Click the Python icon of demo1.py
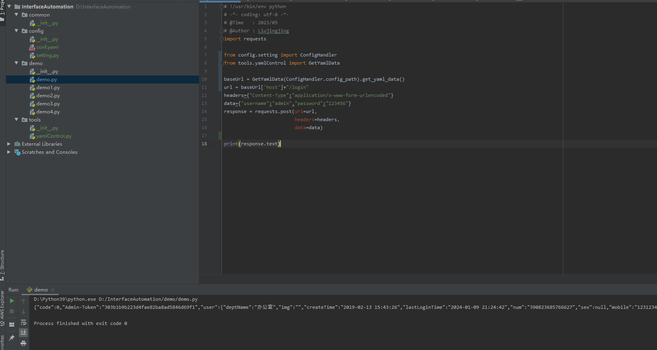 32,88
